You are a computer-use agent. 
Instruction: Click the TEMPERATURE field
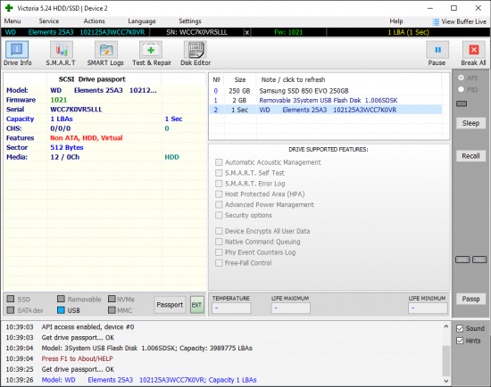tap(231, 309)
